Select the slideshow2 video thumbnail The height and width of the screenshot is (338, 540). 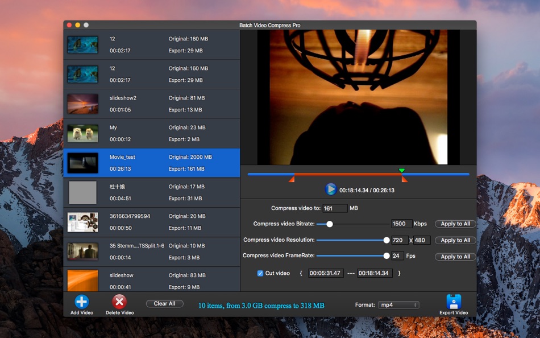[x=83, y=104]
